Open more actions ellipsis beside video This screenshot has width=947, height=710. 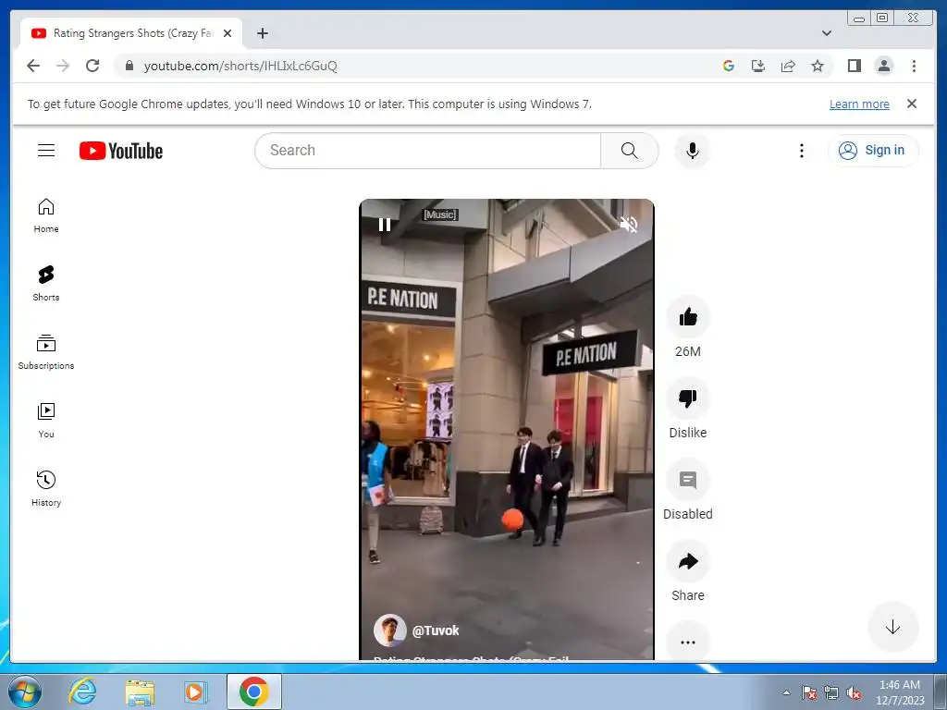point(688,642)
